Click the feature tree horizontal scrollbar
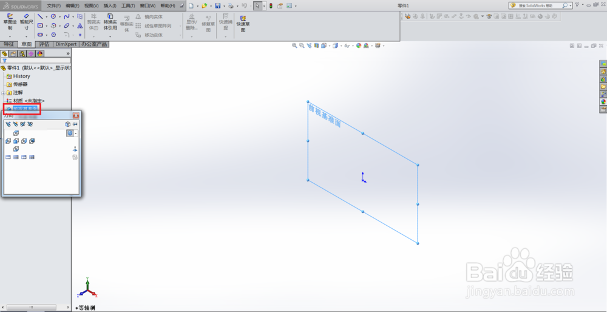The width and height of the screenshot is (607, 312). click(x=31, y=307)
